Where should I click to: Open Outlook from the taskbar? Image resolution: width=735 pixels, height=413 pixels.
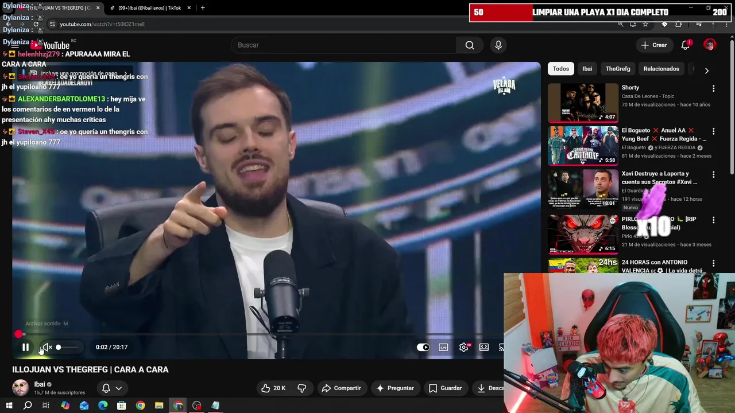[x=84, y=406]
